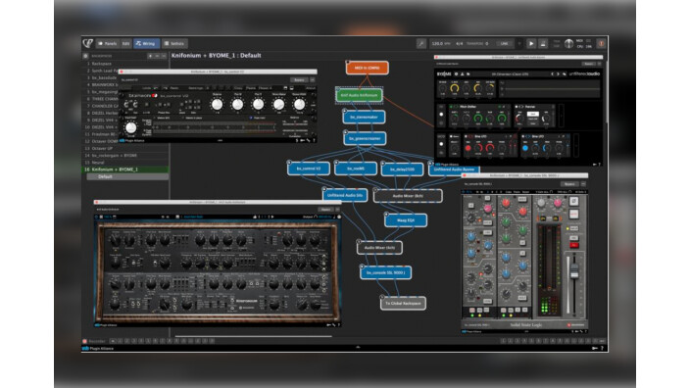
Task: Select the Unfiltered Audio Silo block
Action: [345, 195]
